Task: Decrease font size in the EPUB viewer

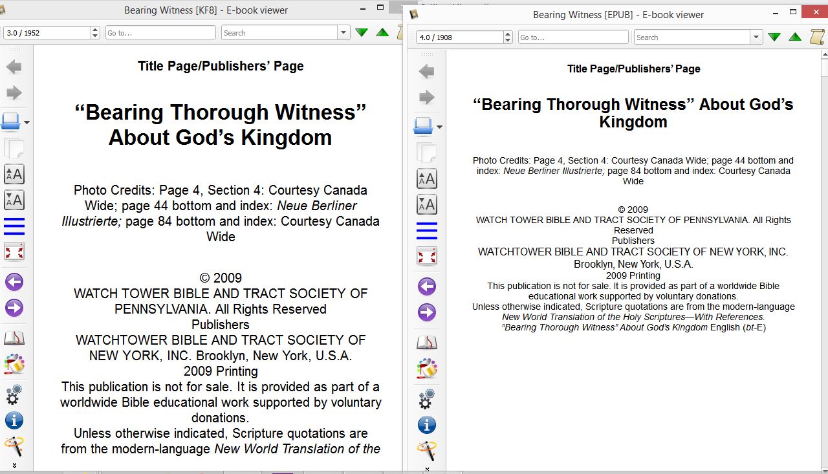Action: (427, 204)
